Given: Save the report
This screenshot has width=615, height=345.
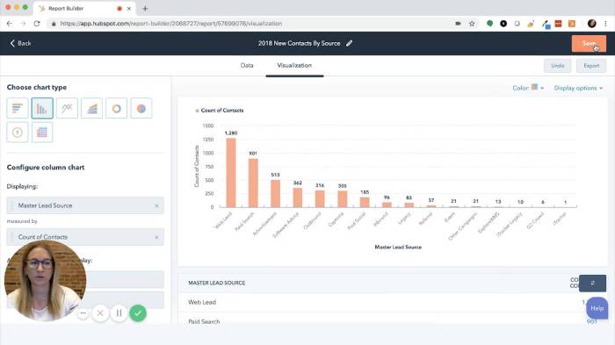Looking at the screenshot, I should pos(589,44).
